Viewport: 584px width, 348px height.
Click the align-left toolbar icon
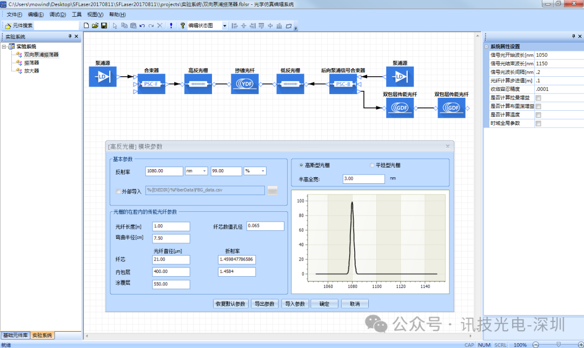click(x=234, y=25)
